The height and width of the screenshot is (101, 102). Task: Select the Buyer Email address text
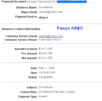pyautogui.click(x=51, y=12)
